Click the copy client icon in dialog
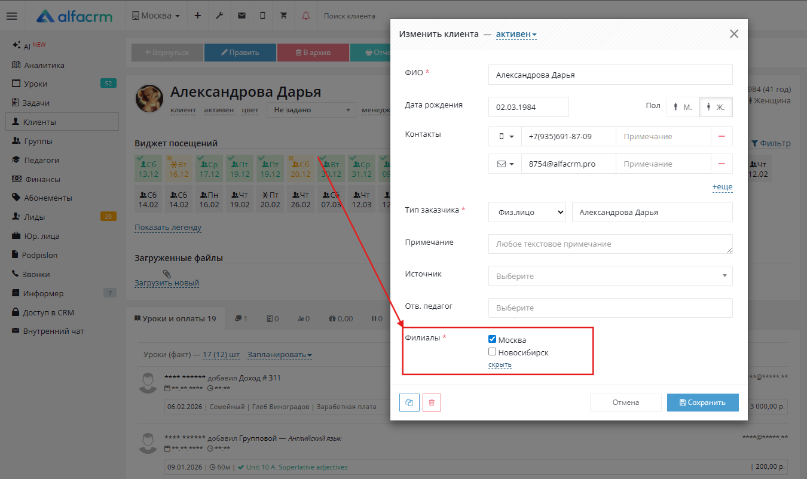This screenshot has width=807, height=479. [409, 403]
